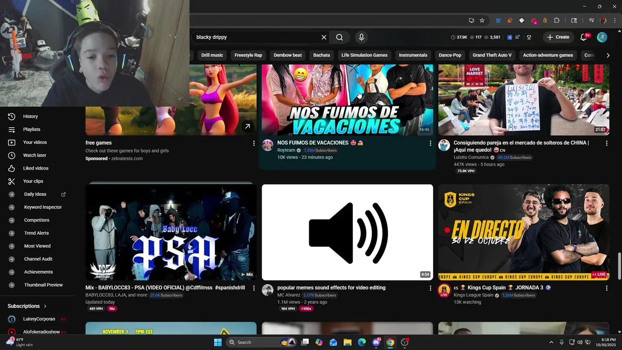Clear the search box with the X
Viewport: 622px width, 350px height.
point(324,37)
